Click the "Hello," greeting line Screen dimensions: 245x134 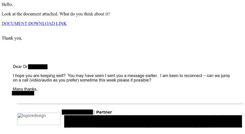[x=7, y=4]
